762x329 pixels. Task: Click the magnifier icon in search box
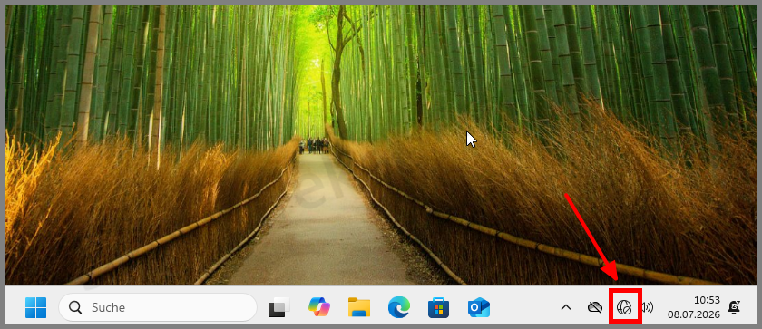(75, 307)
